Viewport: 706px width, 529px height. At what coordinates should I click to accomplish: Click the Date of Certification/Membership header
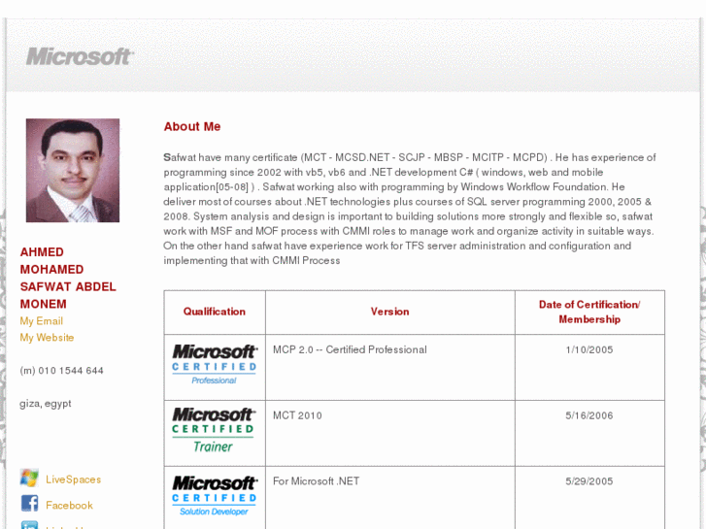pos(589,312)
